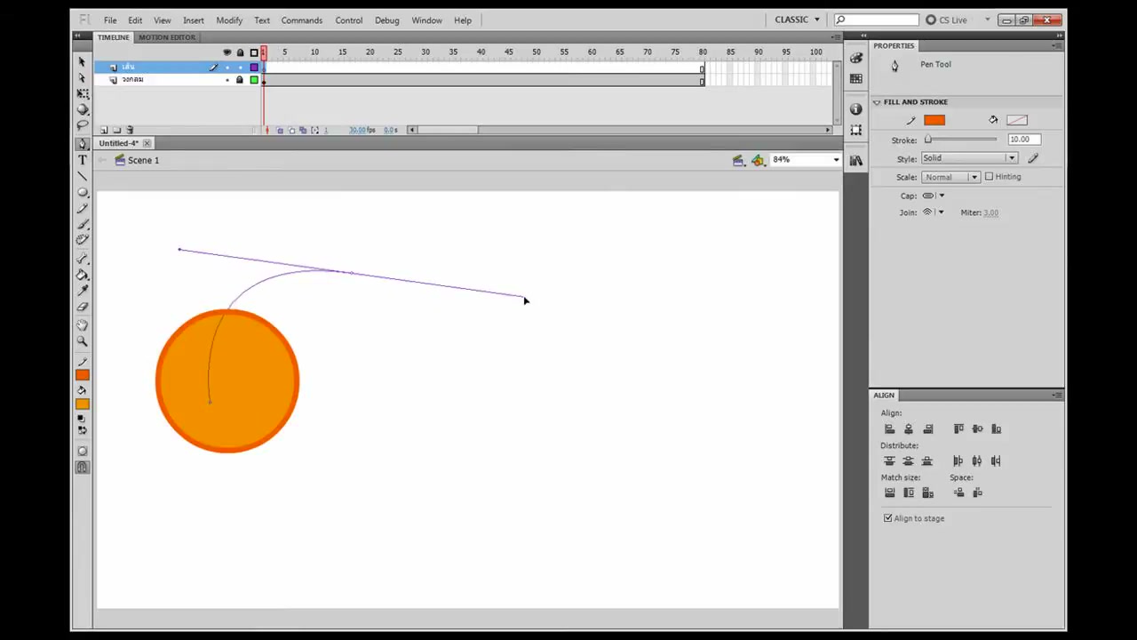
Task: Toggle lock dot of เส้น layer
Action: 239,68
